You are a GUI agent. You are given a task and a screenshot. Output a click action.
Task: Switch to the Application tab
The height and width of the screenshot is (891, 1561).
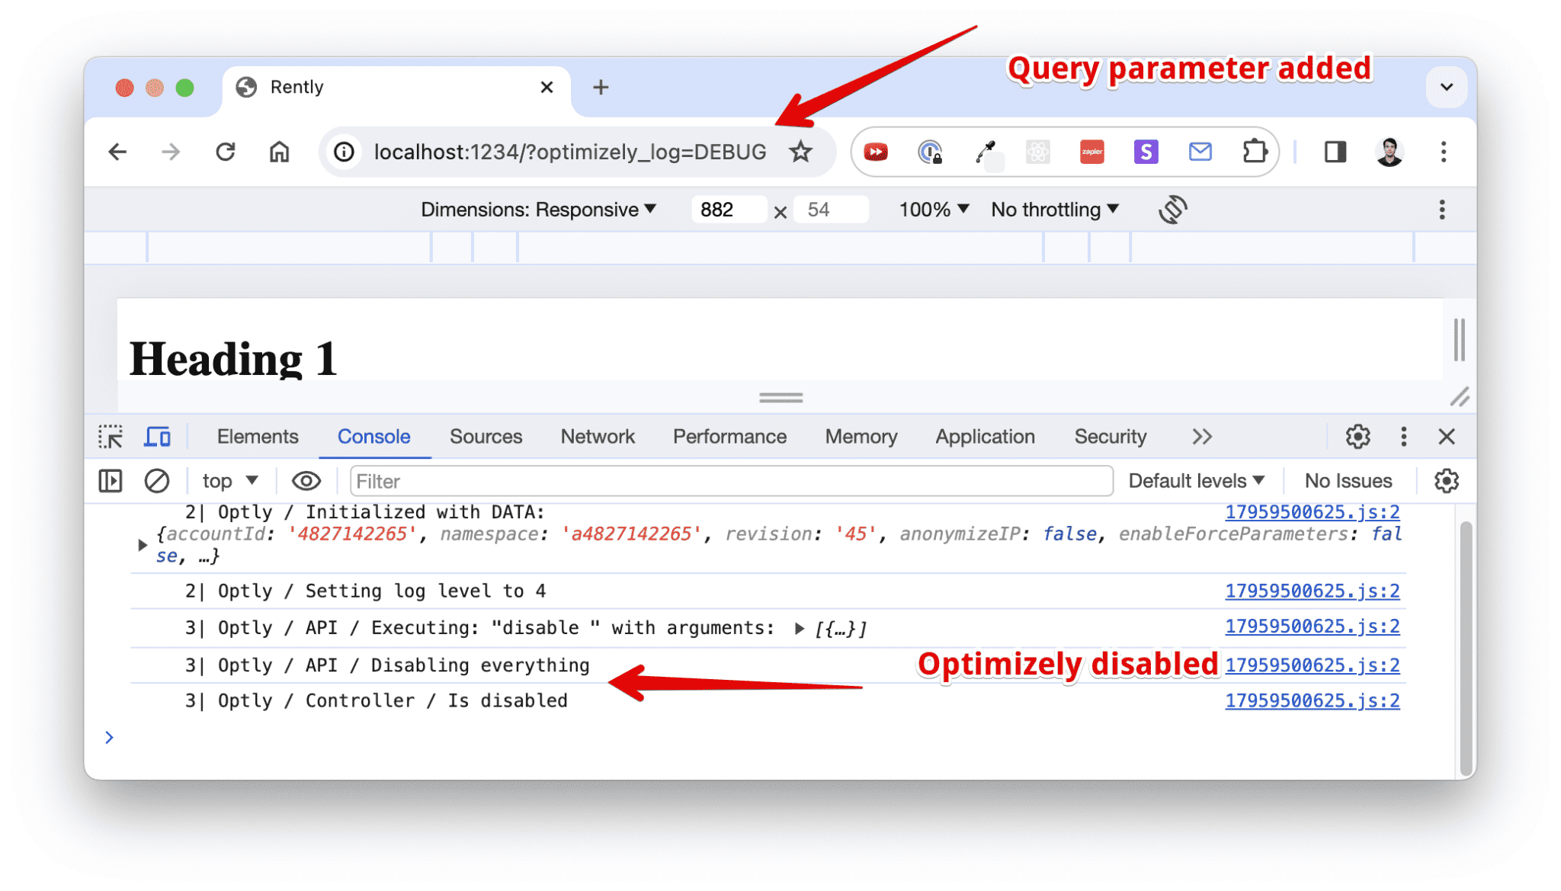click(985, 437)
